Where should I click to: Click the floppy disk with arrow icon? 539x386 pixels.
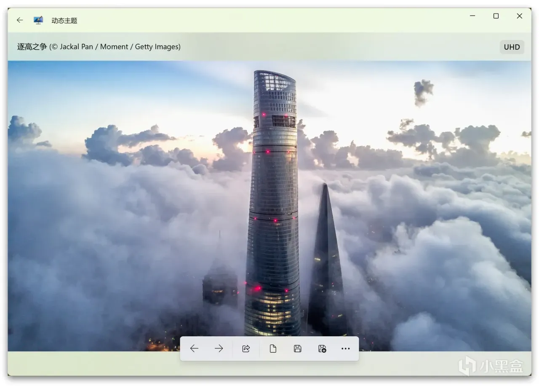pos(322,348)
